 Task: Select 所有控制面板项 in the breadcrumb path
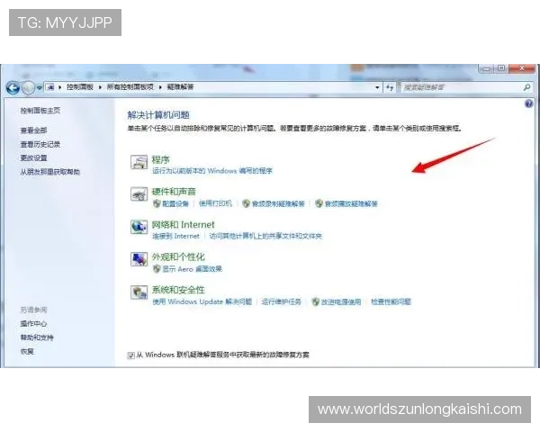pyautogui.click(x=130, y=87)
